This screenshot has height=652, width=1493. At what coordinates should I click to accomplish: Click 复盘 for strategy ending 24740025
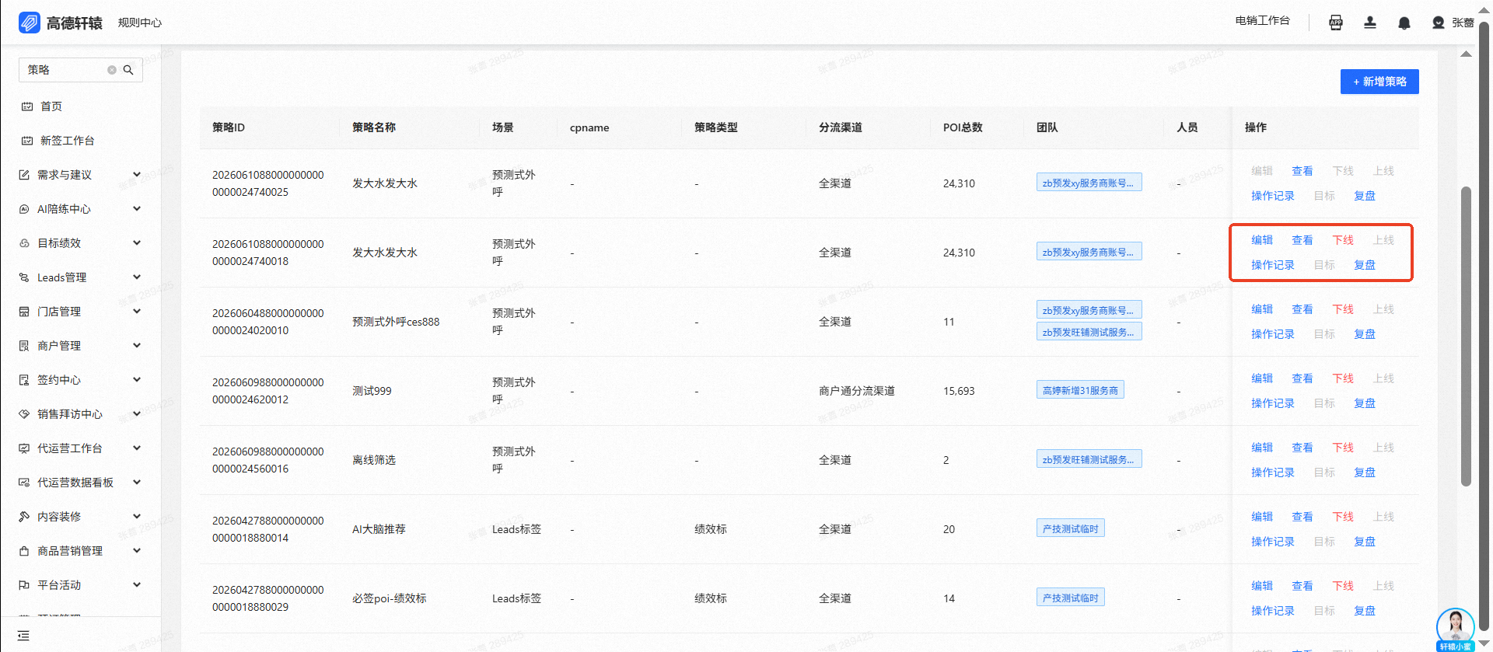pos(1365,196)
